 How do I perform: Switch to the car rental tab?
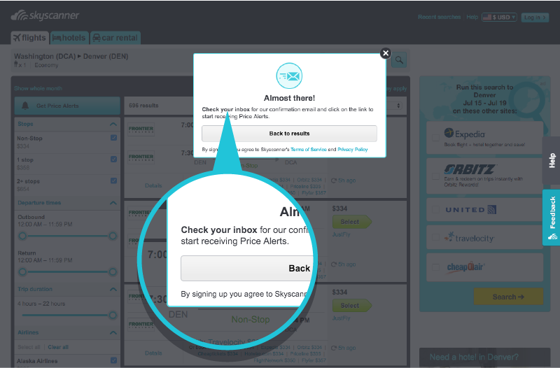(115, 38)
